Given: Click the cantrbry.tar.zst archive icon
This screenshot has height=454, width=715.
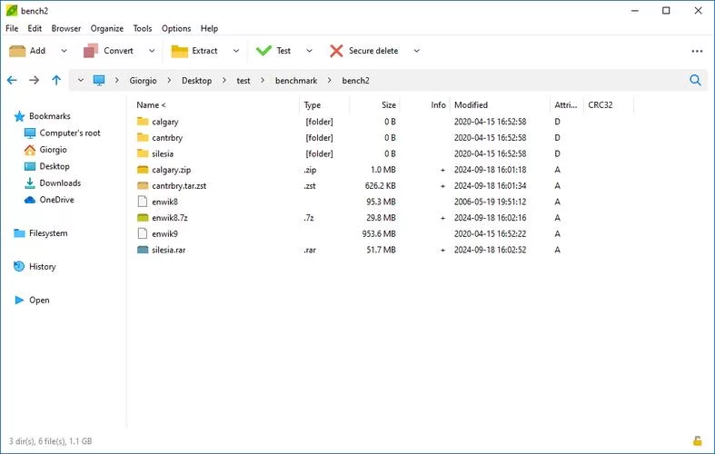Looking at the screenshot, I should [x=143, y=185].
